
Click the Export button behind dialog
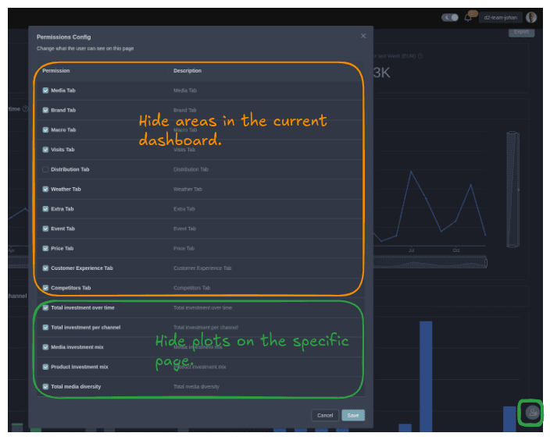click(522, 32)
